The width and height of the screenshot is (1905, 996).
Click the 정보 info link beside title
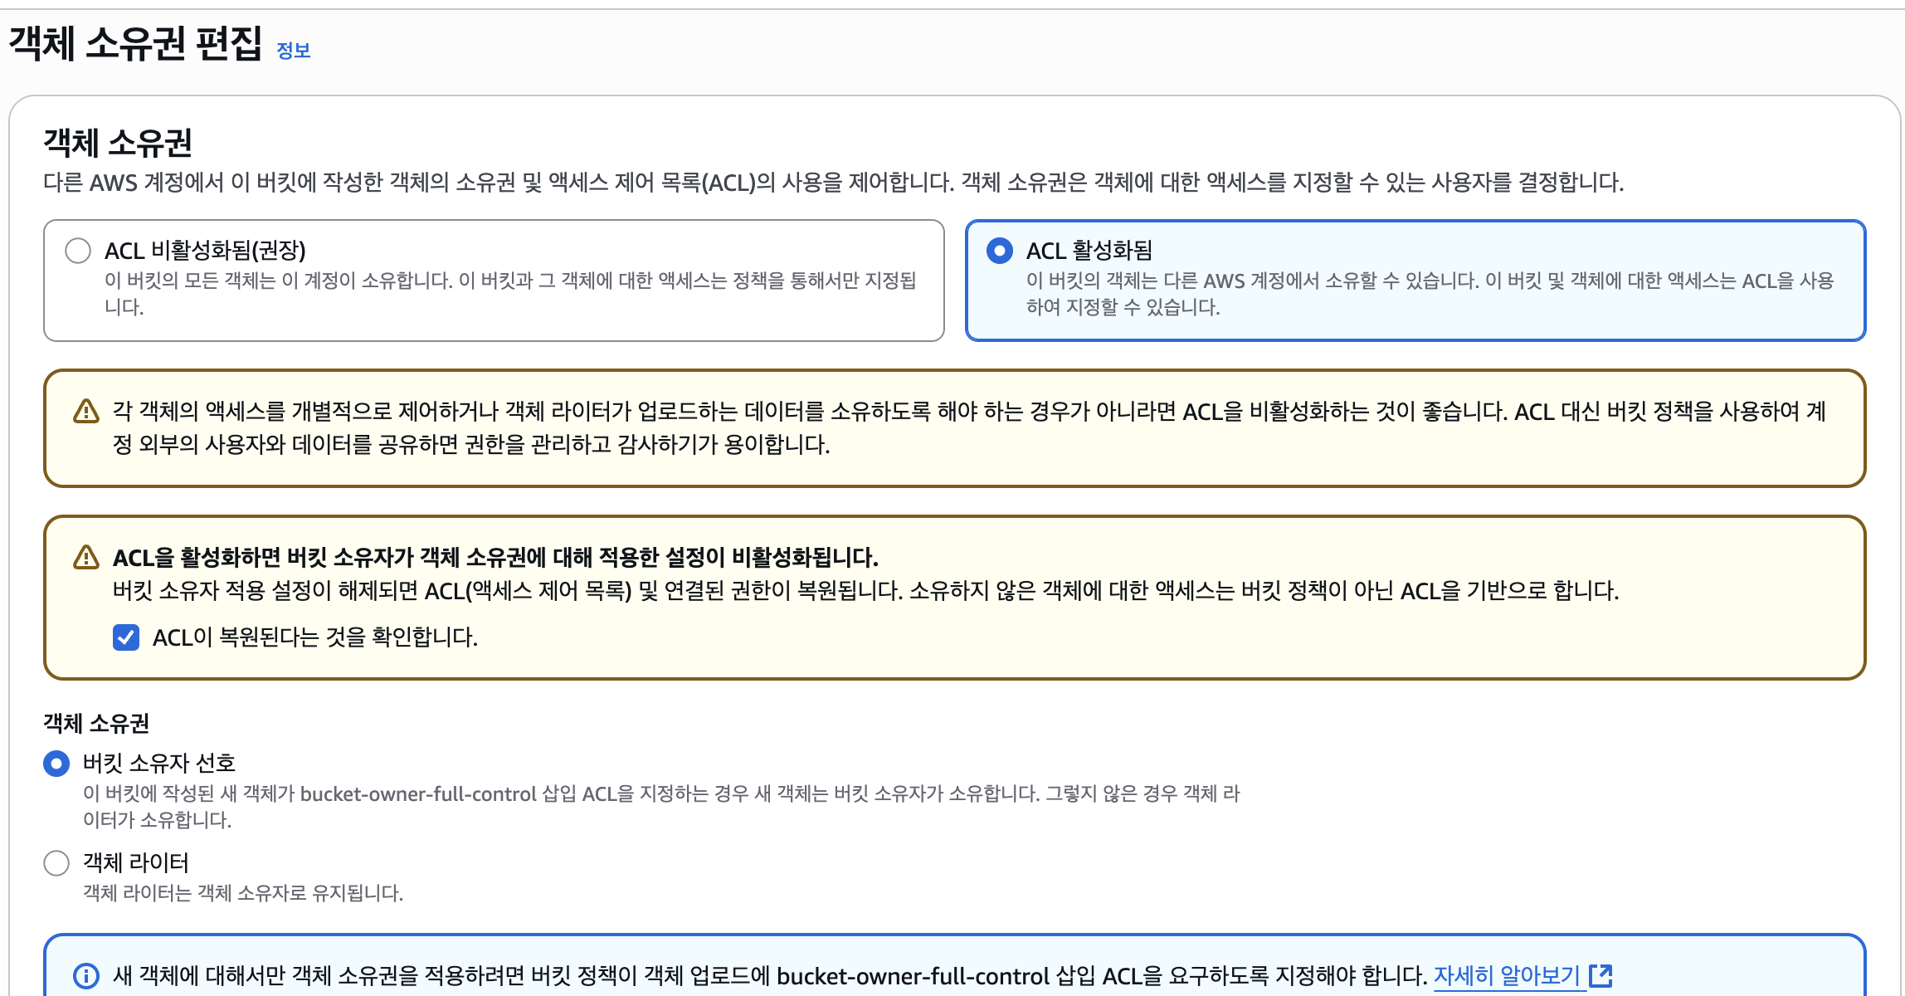(x=293, y=51)
